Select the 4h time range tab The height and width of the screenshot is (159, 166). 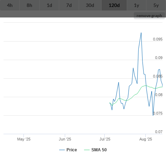click(x=10, y=5)
